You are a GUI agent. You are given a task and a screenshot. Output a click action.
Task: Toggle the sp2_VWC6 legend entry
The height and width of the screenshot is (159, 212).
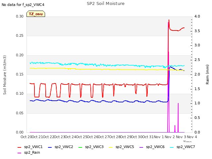tap(152, 147)
